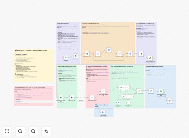The width and height of the screenshot is (189, 138).
Task: Select the pencil edit-fields node
Action: [151, 90]
